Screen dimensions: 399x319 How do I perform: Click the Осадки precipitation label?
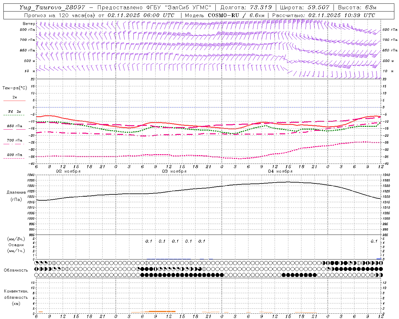[x=16, y=245]
